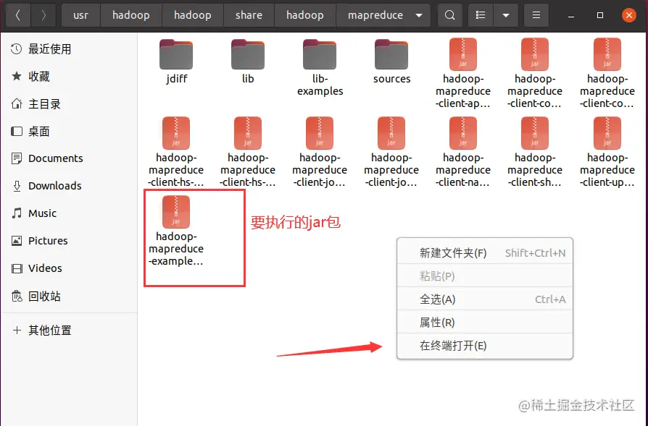Open Videos in sidebar
The height and width of the screenshot is (426, 648).
coord(69,268)
